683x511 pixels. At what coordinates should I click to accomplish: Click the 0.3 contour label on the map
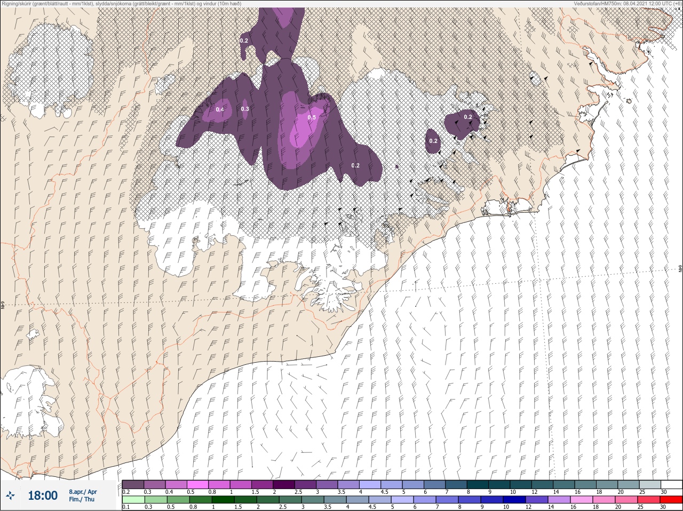point(245,109)
